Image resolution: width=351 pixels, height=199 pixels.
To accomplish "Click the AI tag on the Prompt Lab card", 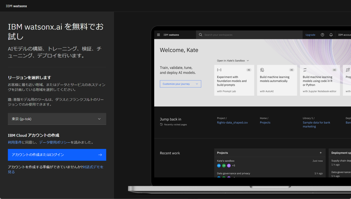I will (249, 70).
